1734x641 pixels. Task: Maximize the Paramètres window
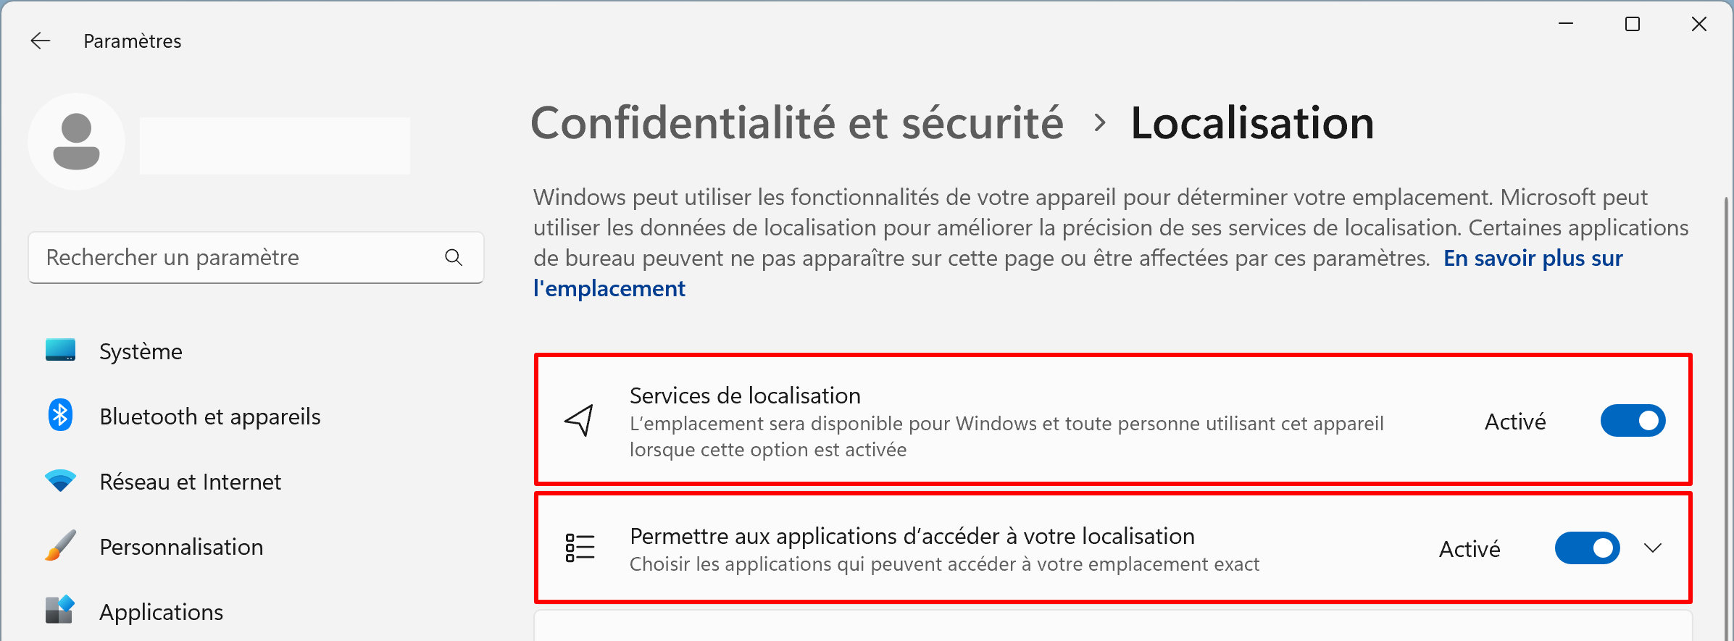point(1633,25)
